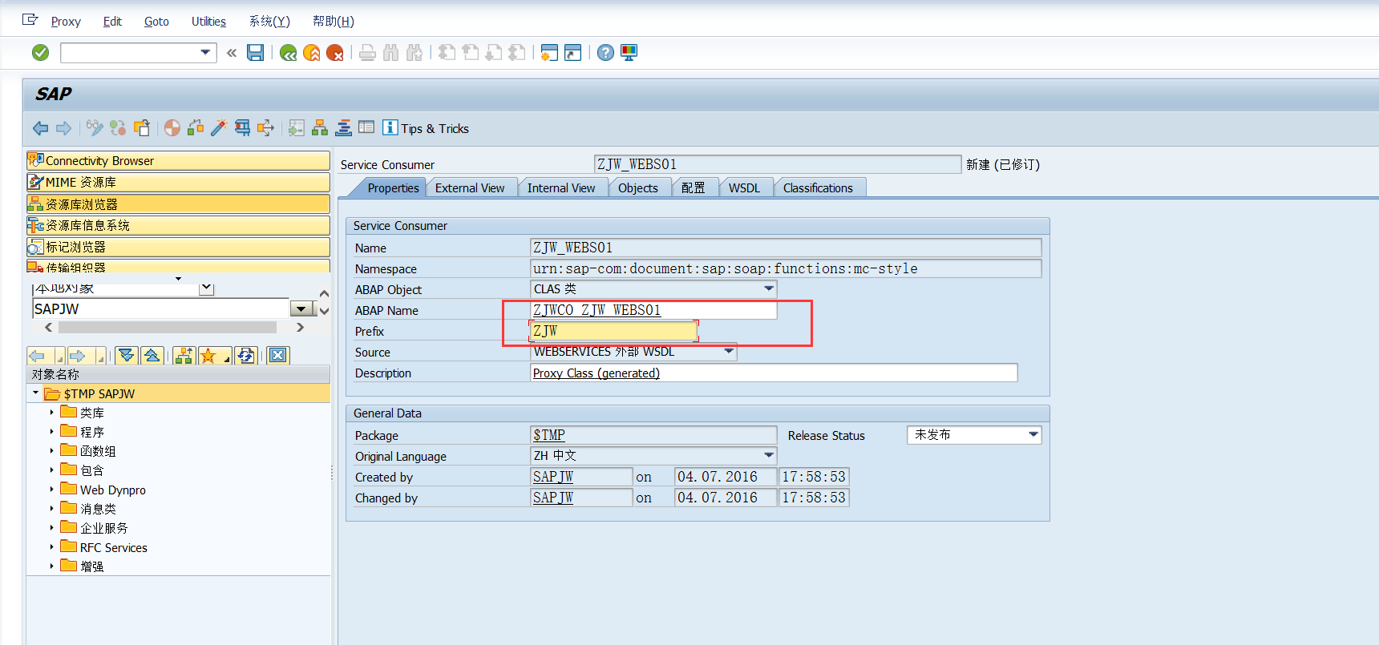
Task: Click Expand All Nodes icon in tree toolbar
Action: pos(127,356)
